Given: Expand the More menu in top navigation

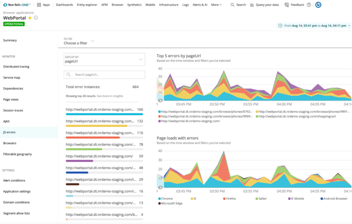Looking at the screenshot, I should tap(216, 5).
